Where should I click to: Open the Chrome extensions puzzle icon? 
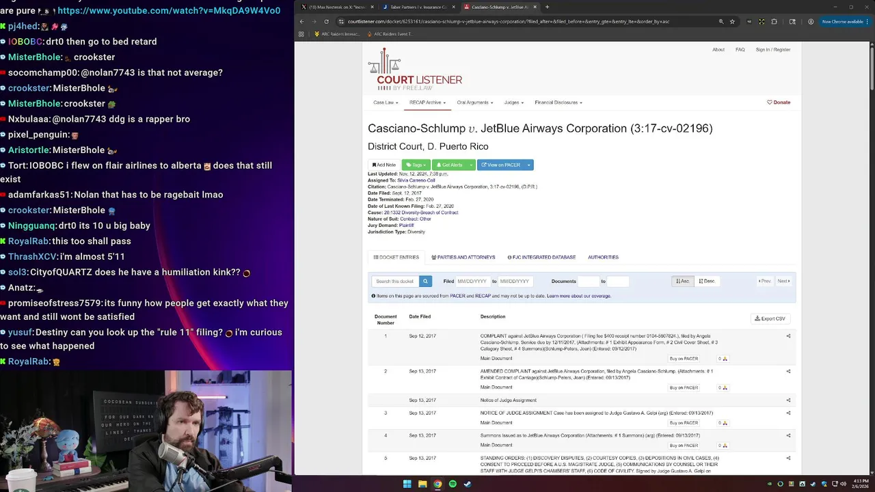point(774,21)
